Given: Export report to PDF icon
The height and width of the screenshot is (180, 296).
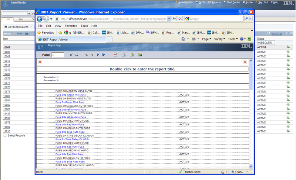Looking at the screenshot, I should tap(115, 55).
